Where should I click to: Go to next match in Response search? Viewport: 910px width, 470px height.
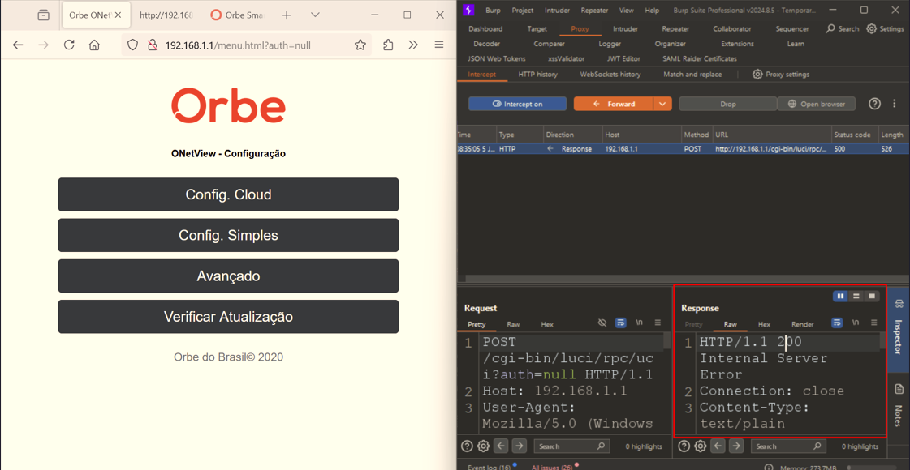[736, 446]
